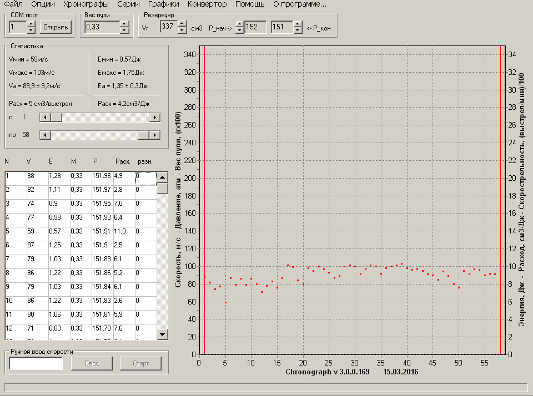Decrease the Р_нач pressure with the down arrow

[239, 30]
